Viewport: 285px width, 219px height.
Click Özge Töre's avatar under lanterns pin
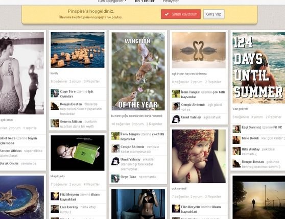pos(55,93)
